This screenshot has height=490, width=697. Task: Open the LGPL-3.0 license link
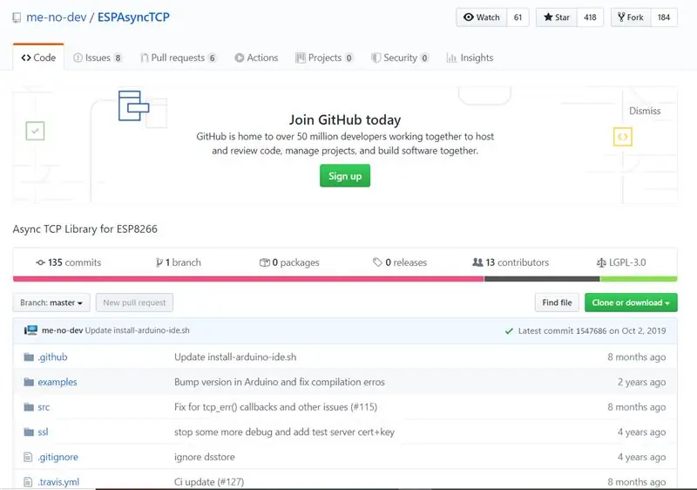(621, 262)
